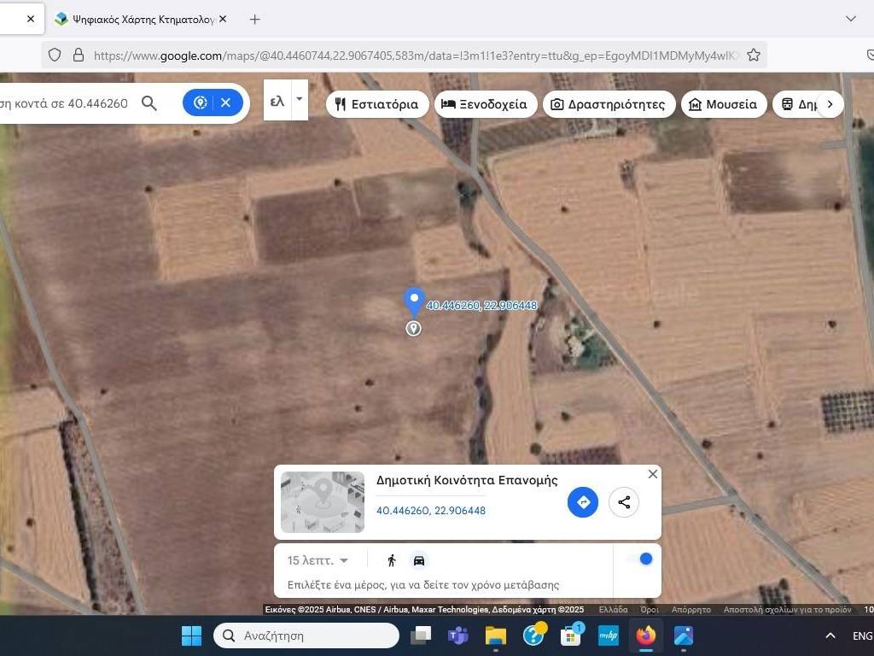Screen dimensions: 874x656
Task: Close the Δημοτική Κοινότητα Επανομής card
Action: (x=653, y=474)
